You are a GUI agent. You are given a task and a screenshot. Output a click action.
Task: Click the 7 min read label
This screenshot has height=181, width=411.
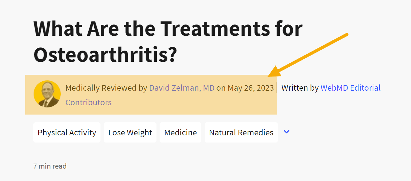pyautogui.click(x=50, y=166)
